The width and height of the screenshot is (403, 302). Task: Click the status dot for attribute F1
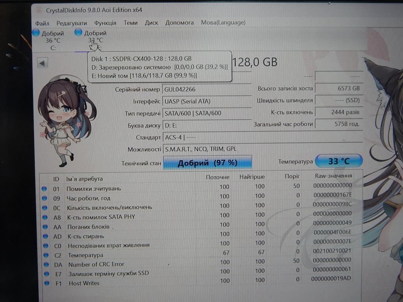[47, 283]
